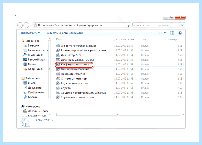202x145 pixels.
Task: Click the Система и безопасность breadcrumb
Action: pos(56,25)
